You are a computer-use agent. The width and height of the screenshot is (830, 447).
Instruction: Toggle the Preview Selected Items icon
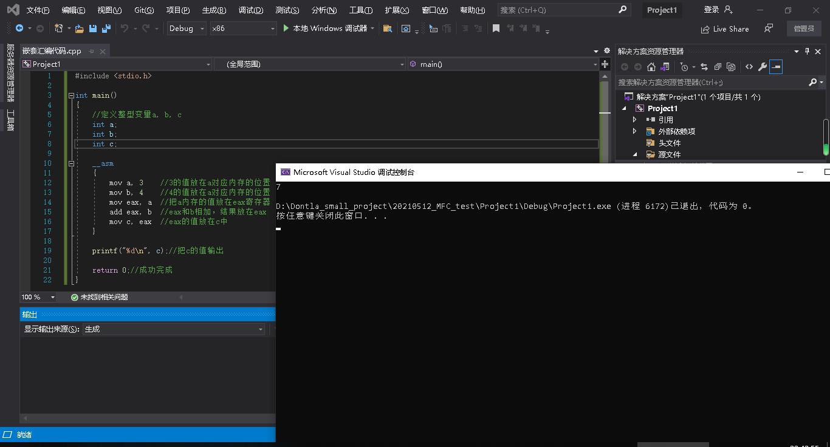(x=776, y=67)
